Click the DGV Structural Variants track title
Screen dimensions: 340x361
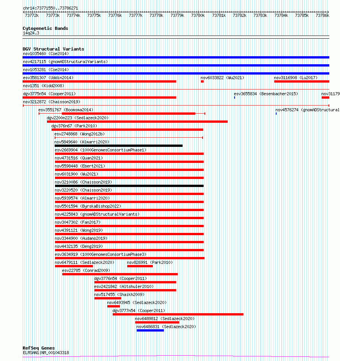coord(53,49)
